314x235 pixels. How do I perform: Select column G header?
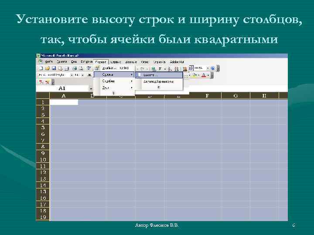(x=235, y=96)
